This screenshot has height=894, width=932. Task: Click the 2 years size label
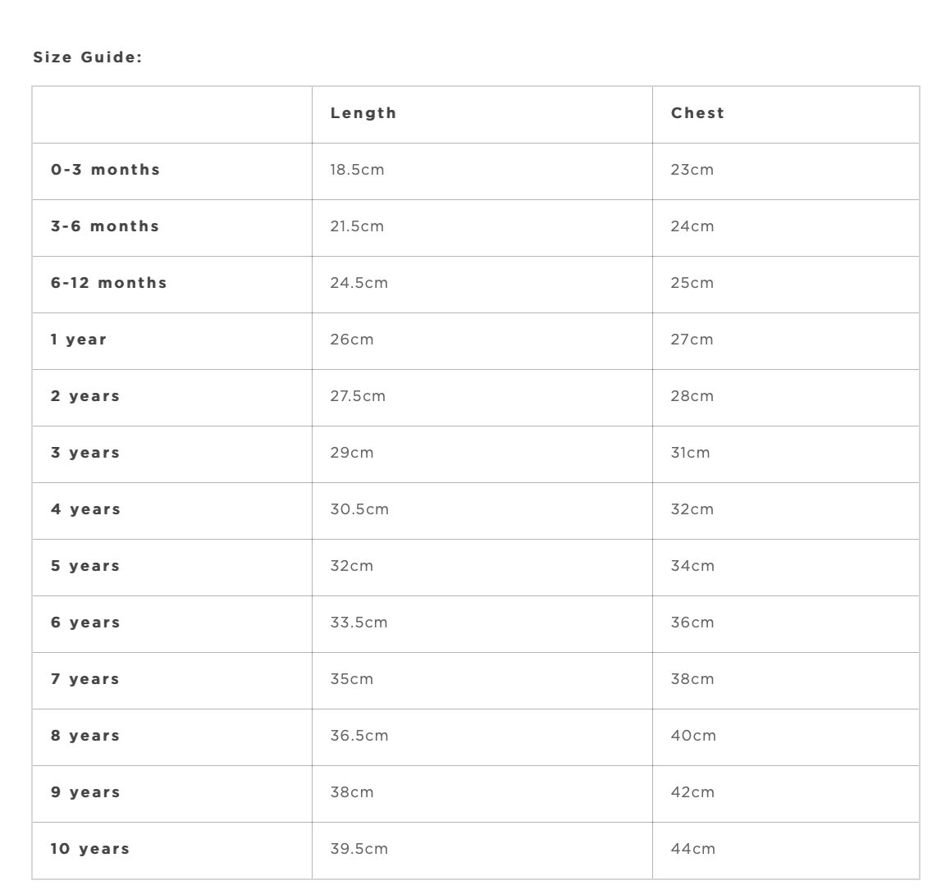(85, 396)
